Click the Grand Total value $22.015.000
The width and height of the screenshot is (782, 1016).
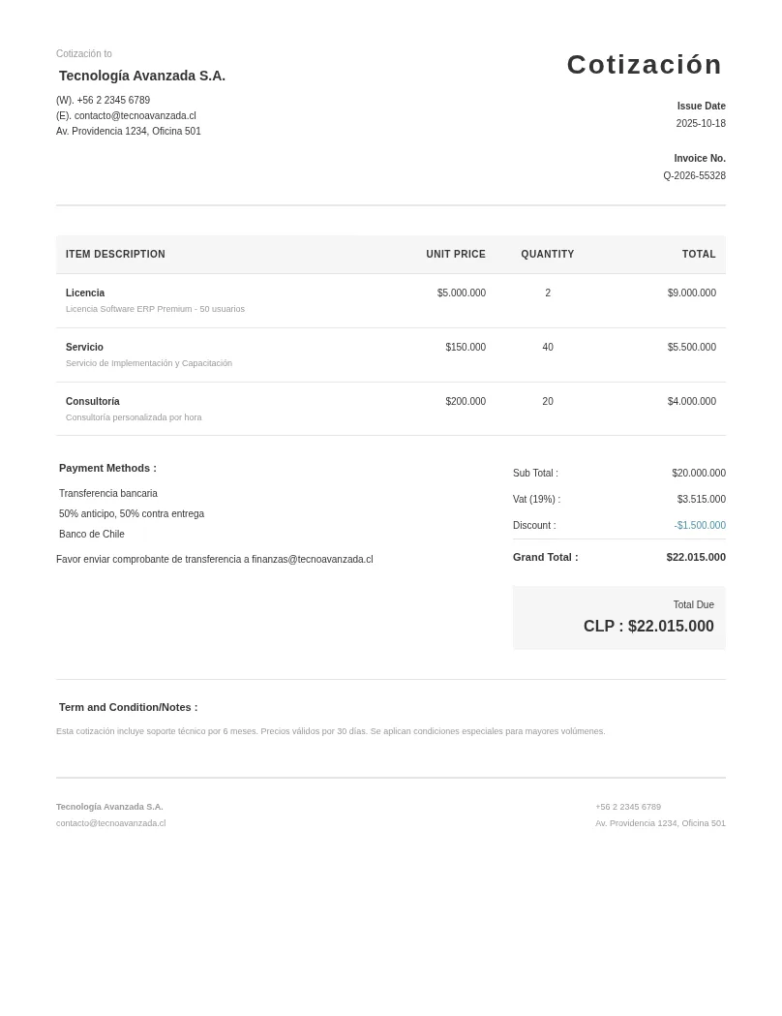(696, 557)
